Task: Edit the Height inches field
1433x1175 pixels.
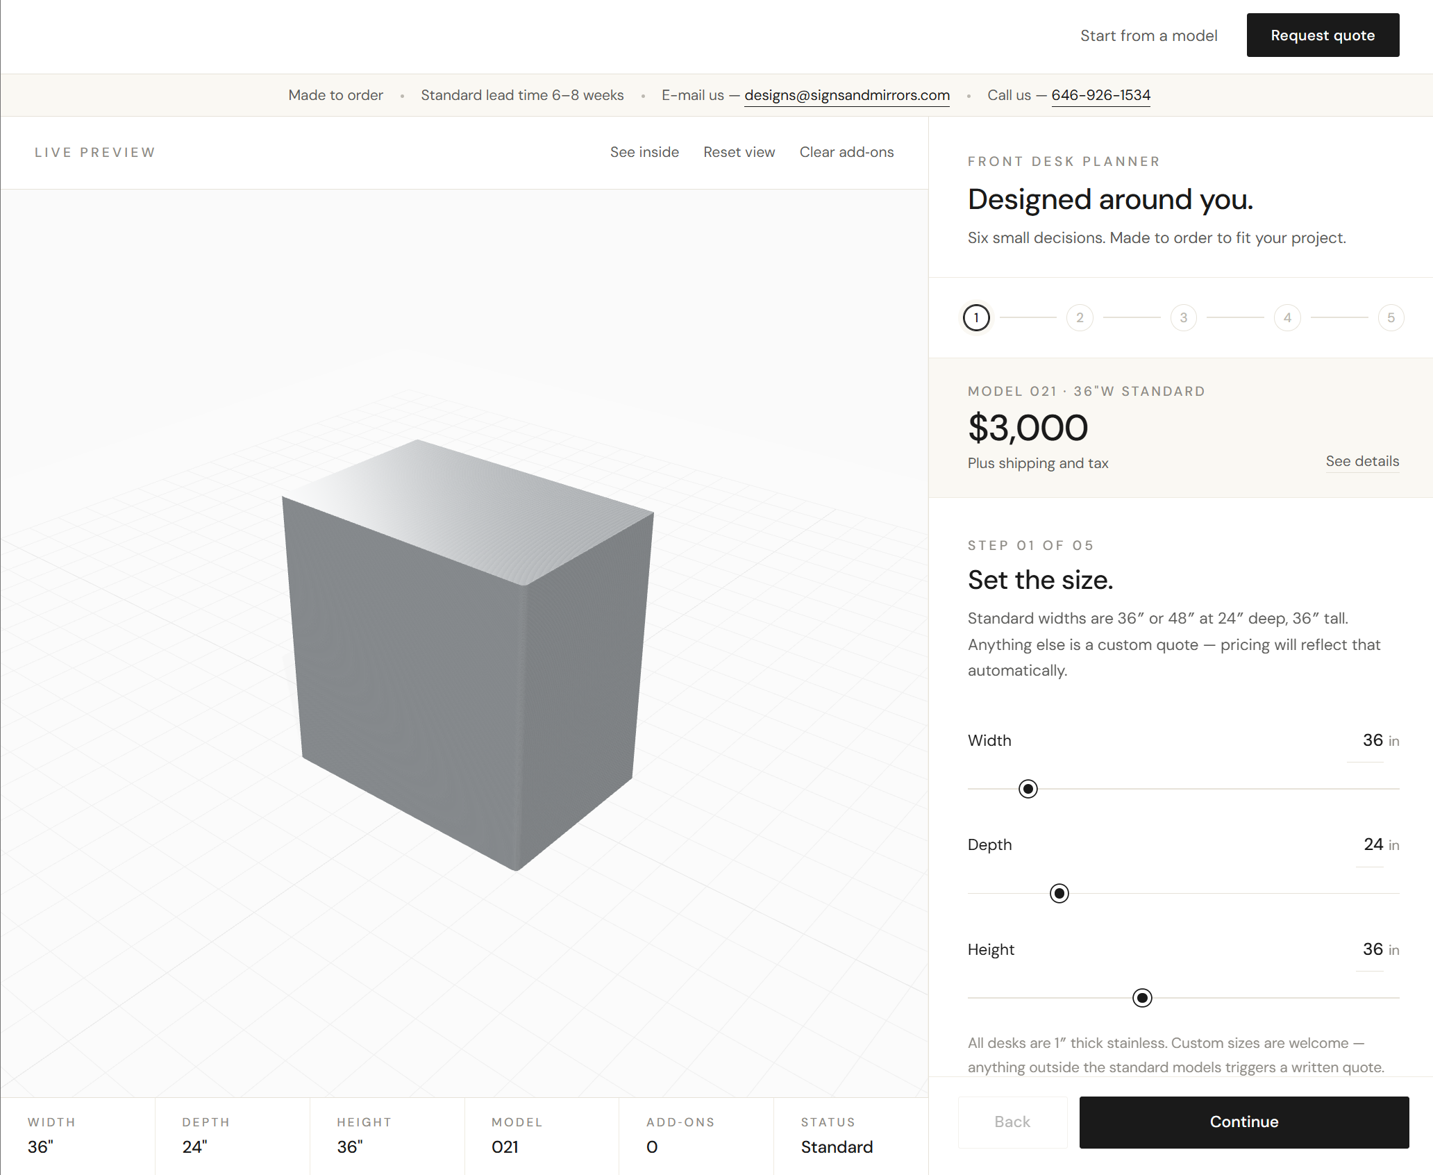Action: (x=1371, y=949)
